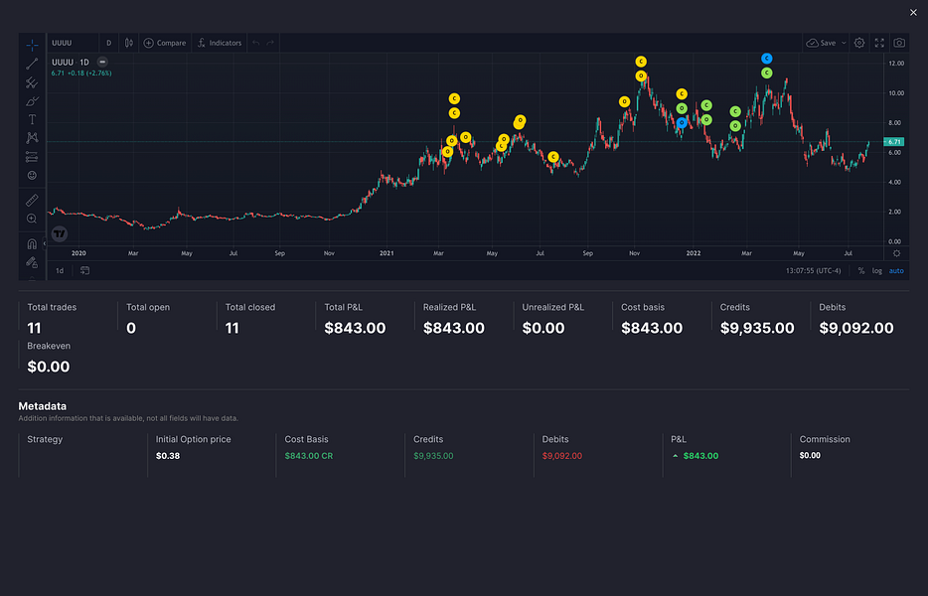928x596 pixels.
Task: Select the measure ruler tool
Action: click(x=31, y=199)
